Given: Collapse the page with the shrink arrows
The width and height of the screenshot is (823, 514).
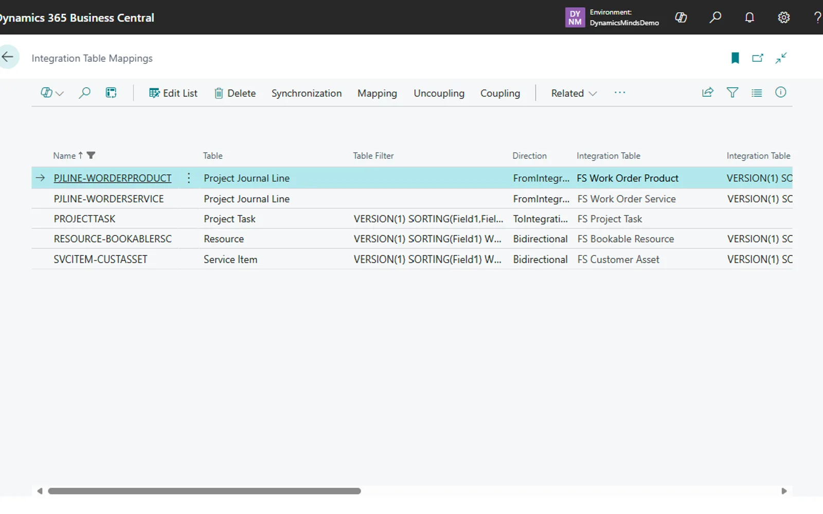Looking at the screenshot, I should (781, 58).
